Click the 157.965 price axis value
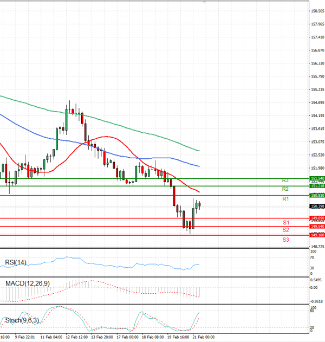The image size is (325, 342). click(317, 24)
